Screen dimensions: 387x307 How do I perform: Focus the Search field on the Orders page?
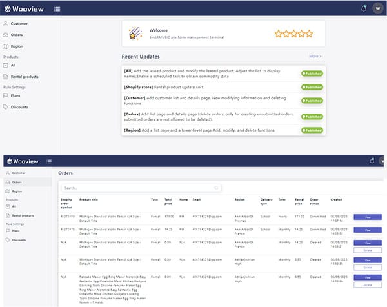tap(141, 188)
